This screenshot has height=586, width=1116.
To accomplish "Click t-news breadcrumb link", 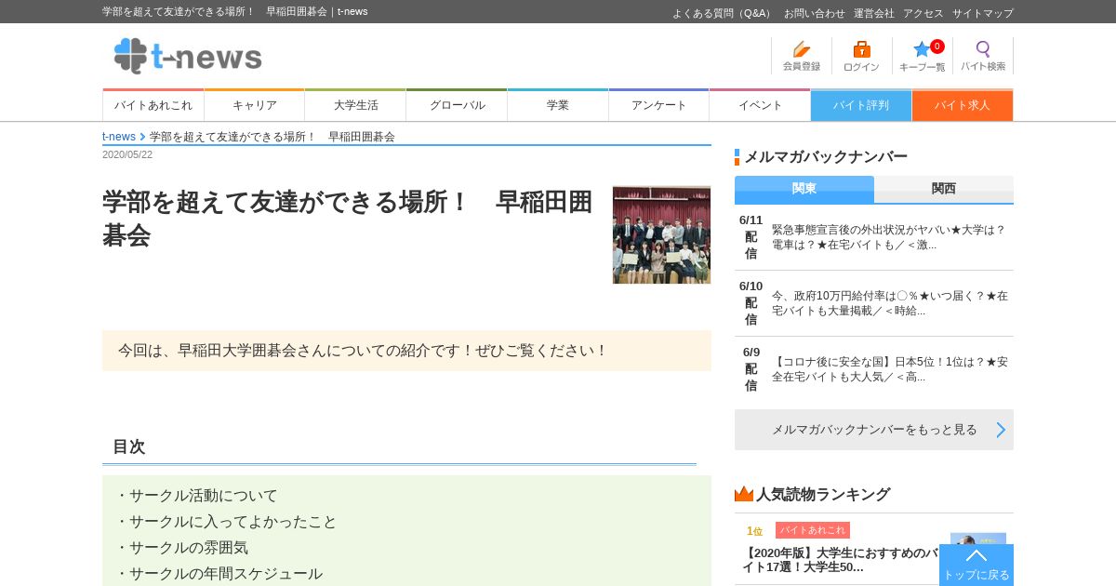I will point(119,137).
